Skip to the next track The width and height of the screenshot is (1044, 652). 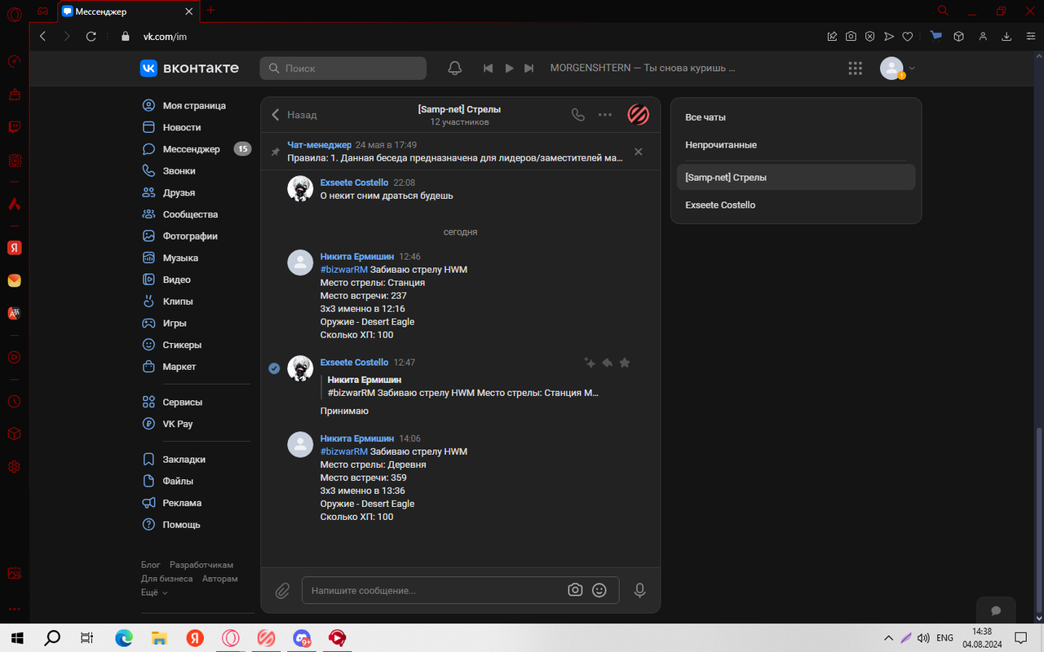(529, 68)
